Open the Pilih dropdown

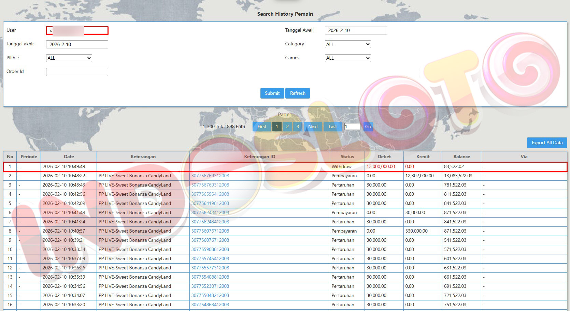pos(69,58)
